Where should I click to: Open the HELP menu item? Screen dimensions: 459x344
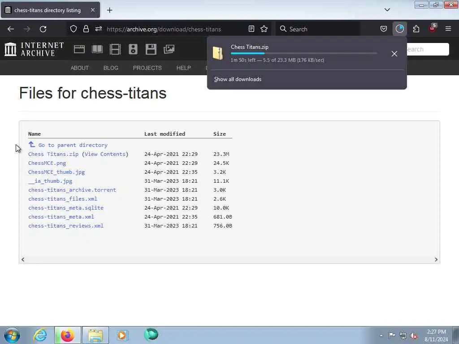click(183, 68)
